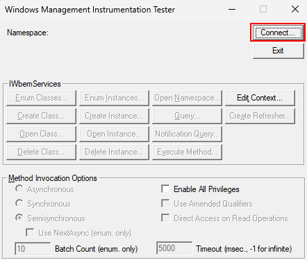The width and height of the screenshot is (307, 260).
Task: Toggle Direct Access on Read Operations
Action: tap(165, 218)
